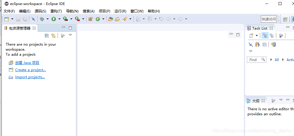Open the New Task dropdown arrow
Viewport: 294px width, 136px height.
point(257,36)
